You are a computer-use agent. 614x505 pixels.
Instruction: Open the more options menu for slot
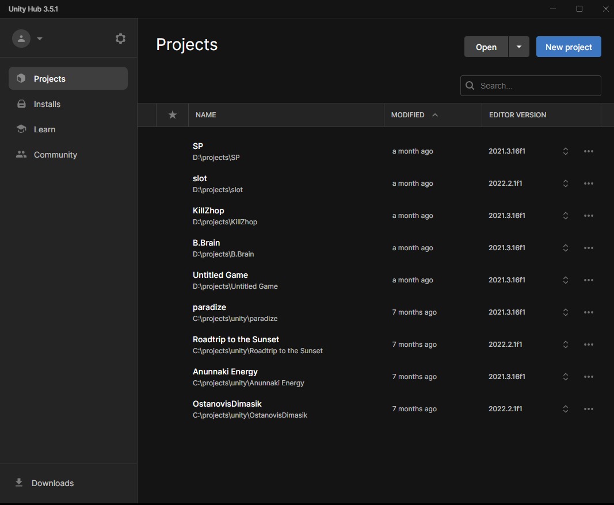click(x=589, y=183)
